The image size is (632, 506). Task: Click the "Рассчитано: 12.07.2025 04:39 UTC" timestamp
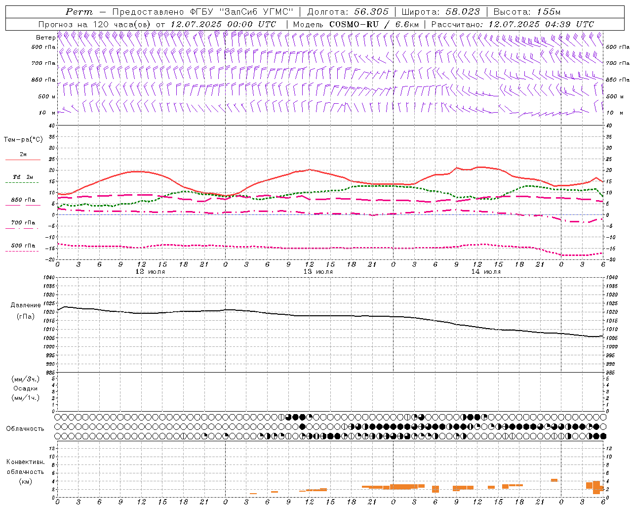[513, 24]
